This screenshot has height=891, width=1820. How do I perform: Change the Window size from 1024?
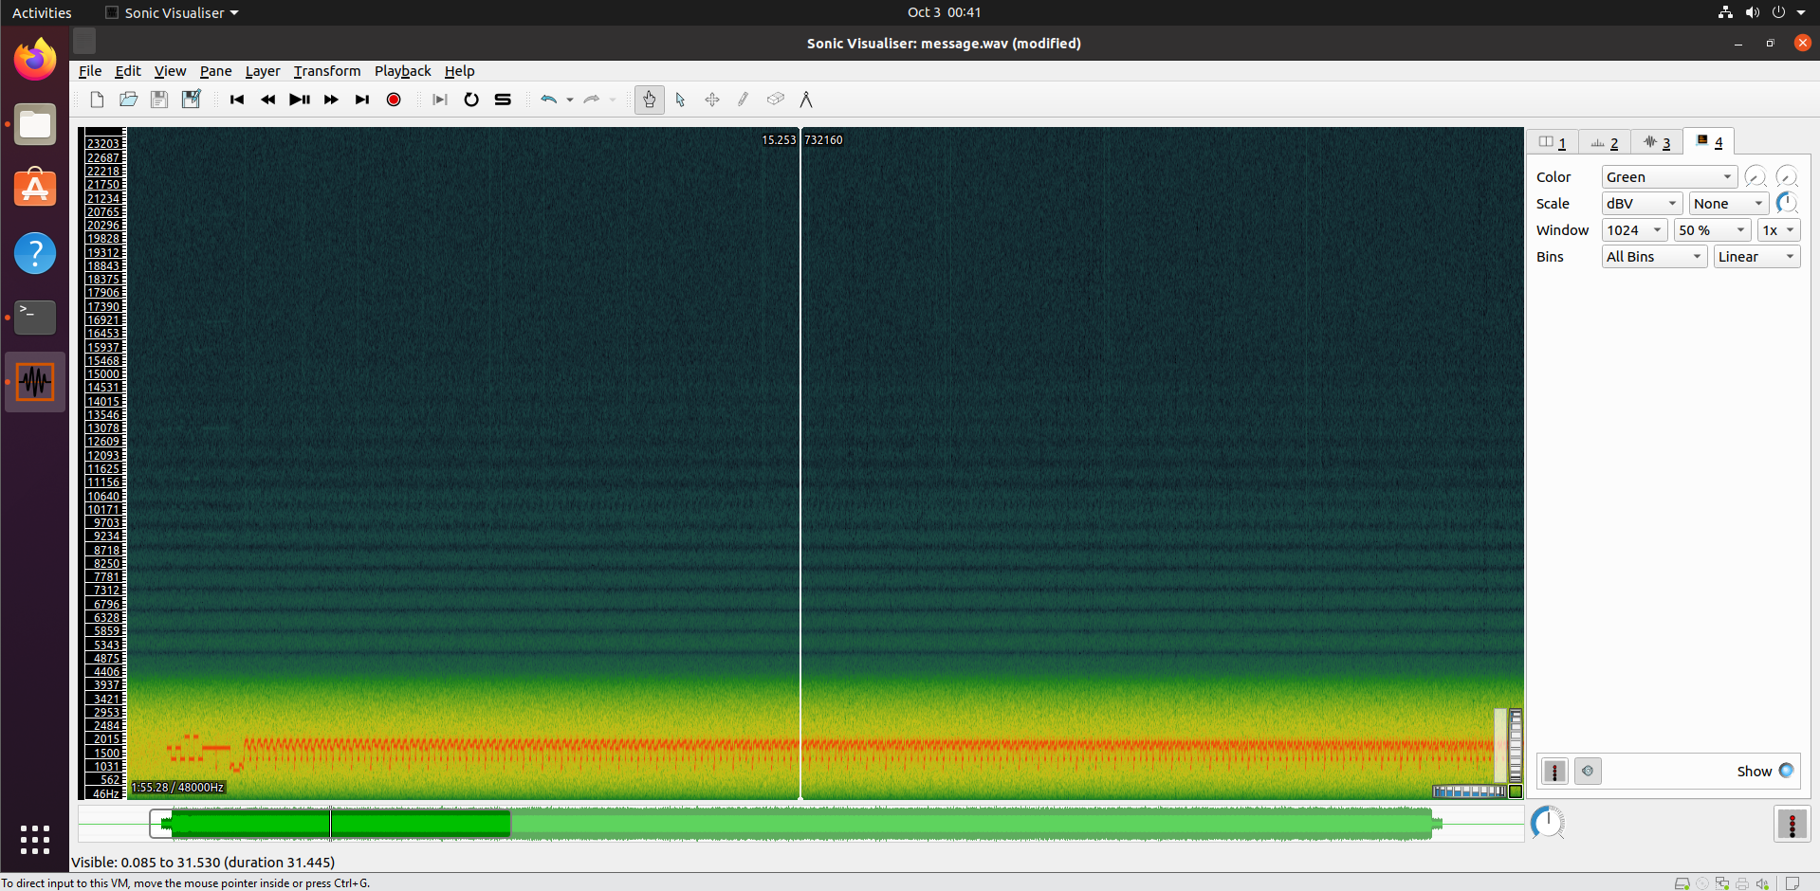(x=1633, y=229)
